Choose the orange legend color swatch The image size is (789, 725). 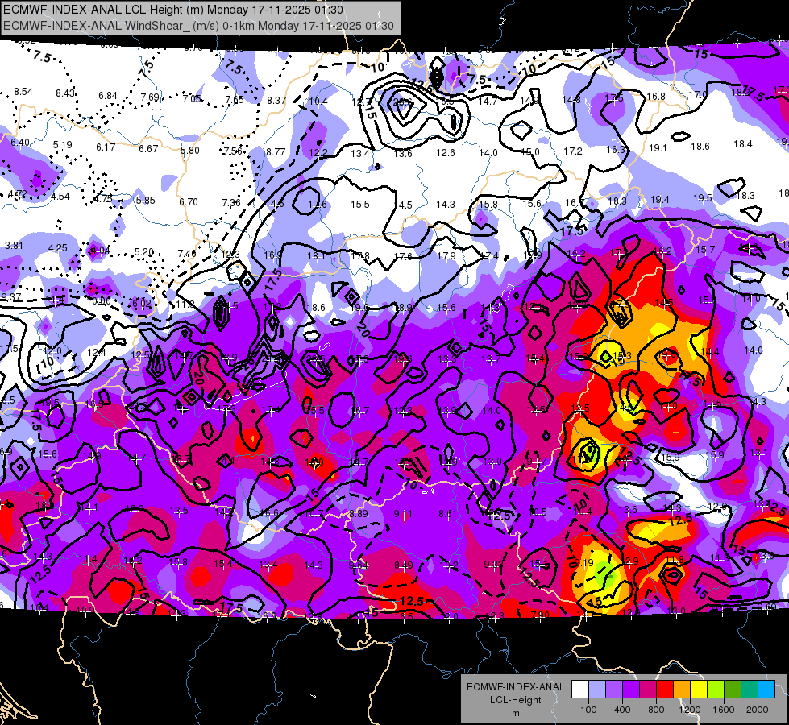pos(682,690)
